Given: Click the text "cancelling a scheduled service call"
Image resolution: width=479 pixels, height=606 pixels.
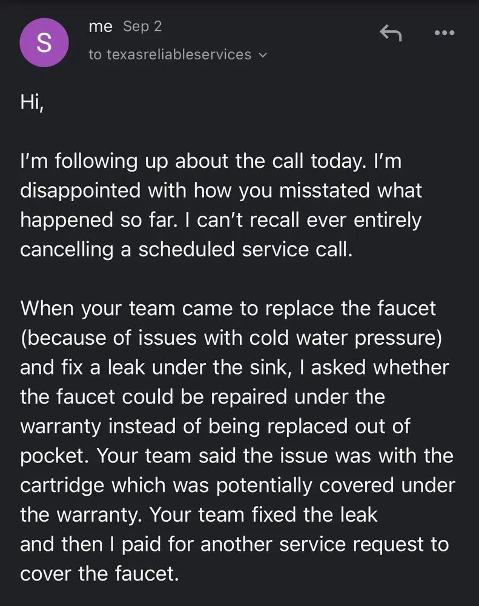Looking at the screenshot, I should 186,249.
